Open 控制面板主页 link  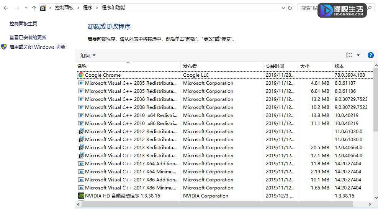pyautogui.click(x=23, y=24)
